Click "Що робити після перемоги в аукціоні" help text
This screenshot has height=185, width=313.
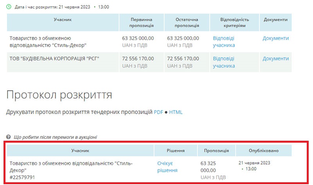(x=55, y=137)
